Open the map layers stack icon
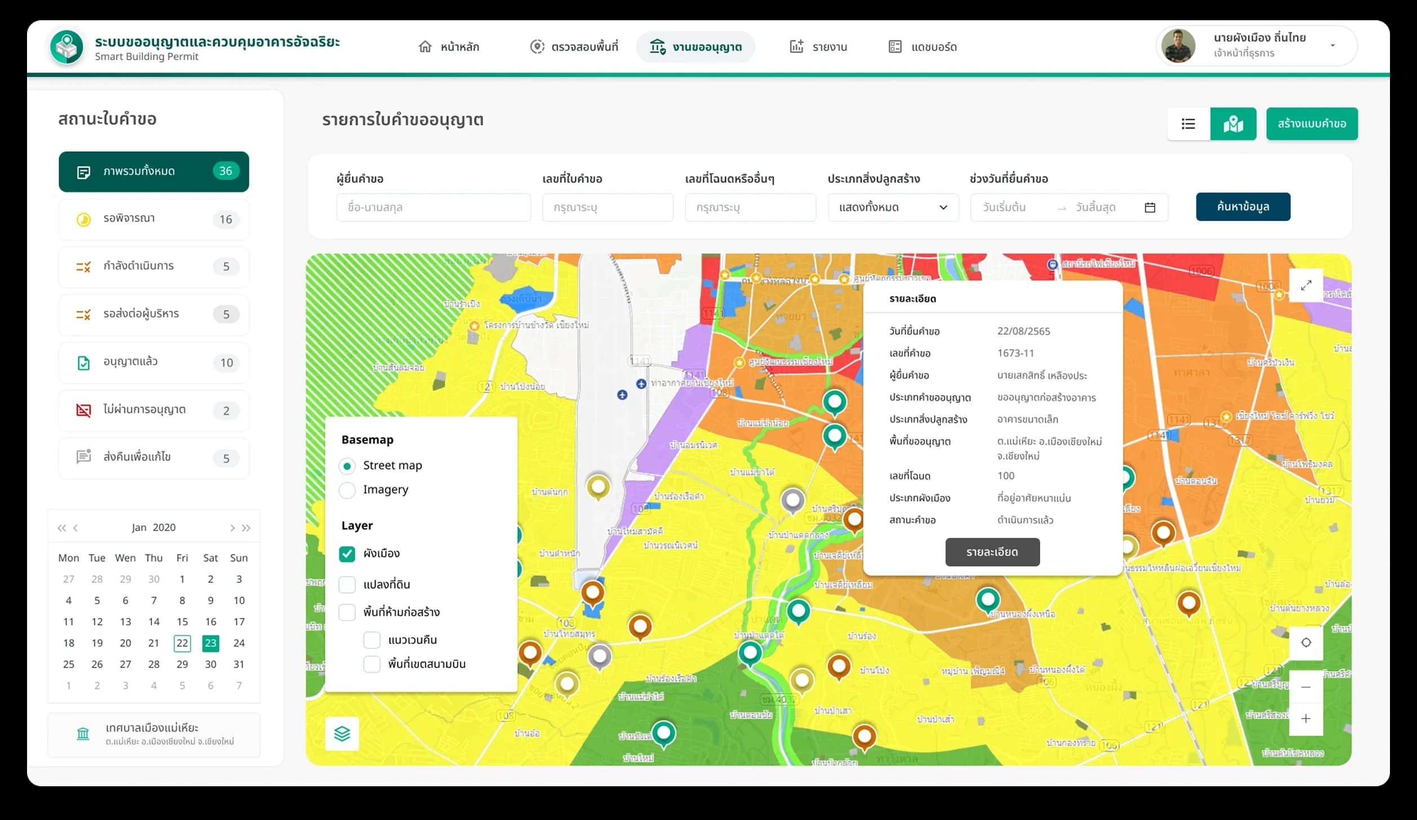 (x=342, y=733)
